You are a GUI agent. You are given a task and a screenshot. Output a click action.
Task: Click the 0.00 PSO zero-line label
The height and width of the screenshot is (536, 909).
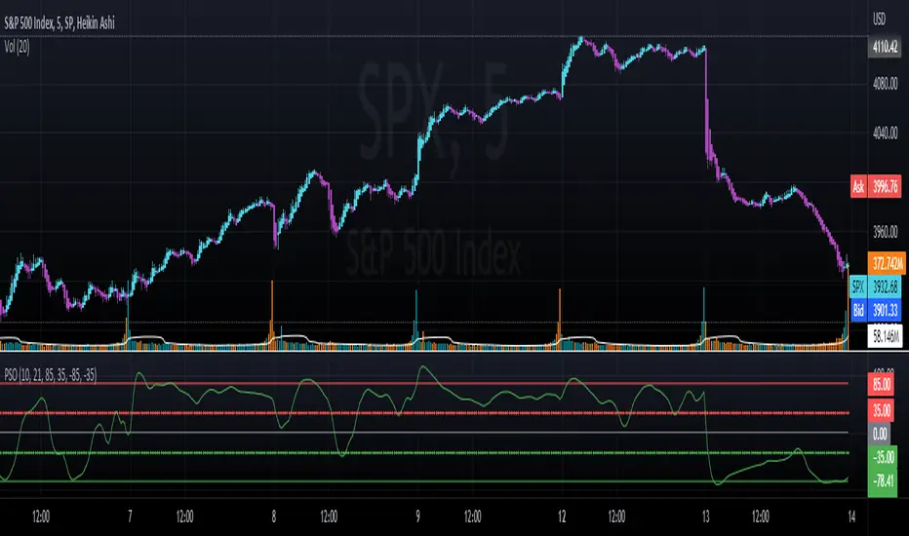[880, 434]
